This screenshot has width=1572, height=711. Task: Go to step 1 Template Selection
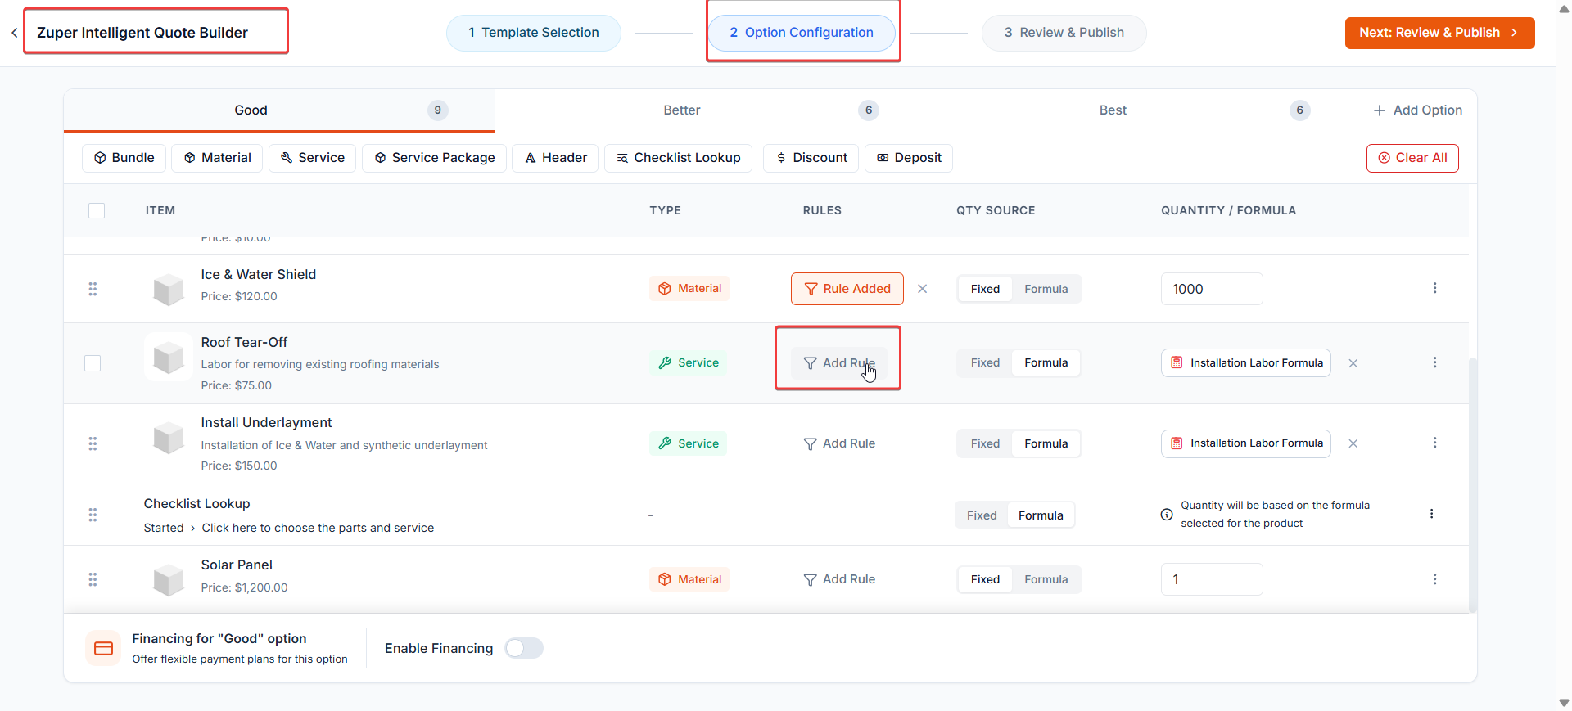[534, 33]
